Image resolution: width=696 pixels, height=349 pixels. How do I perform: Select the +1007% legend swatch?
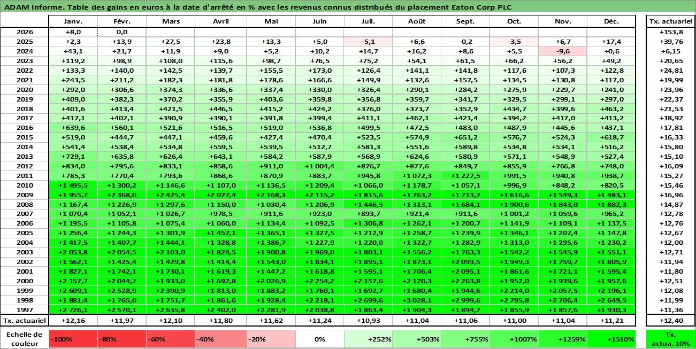(514, 339)
